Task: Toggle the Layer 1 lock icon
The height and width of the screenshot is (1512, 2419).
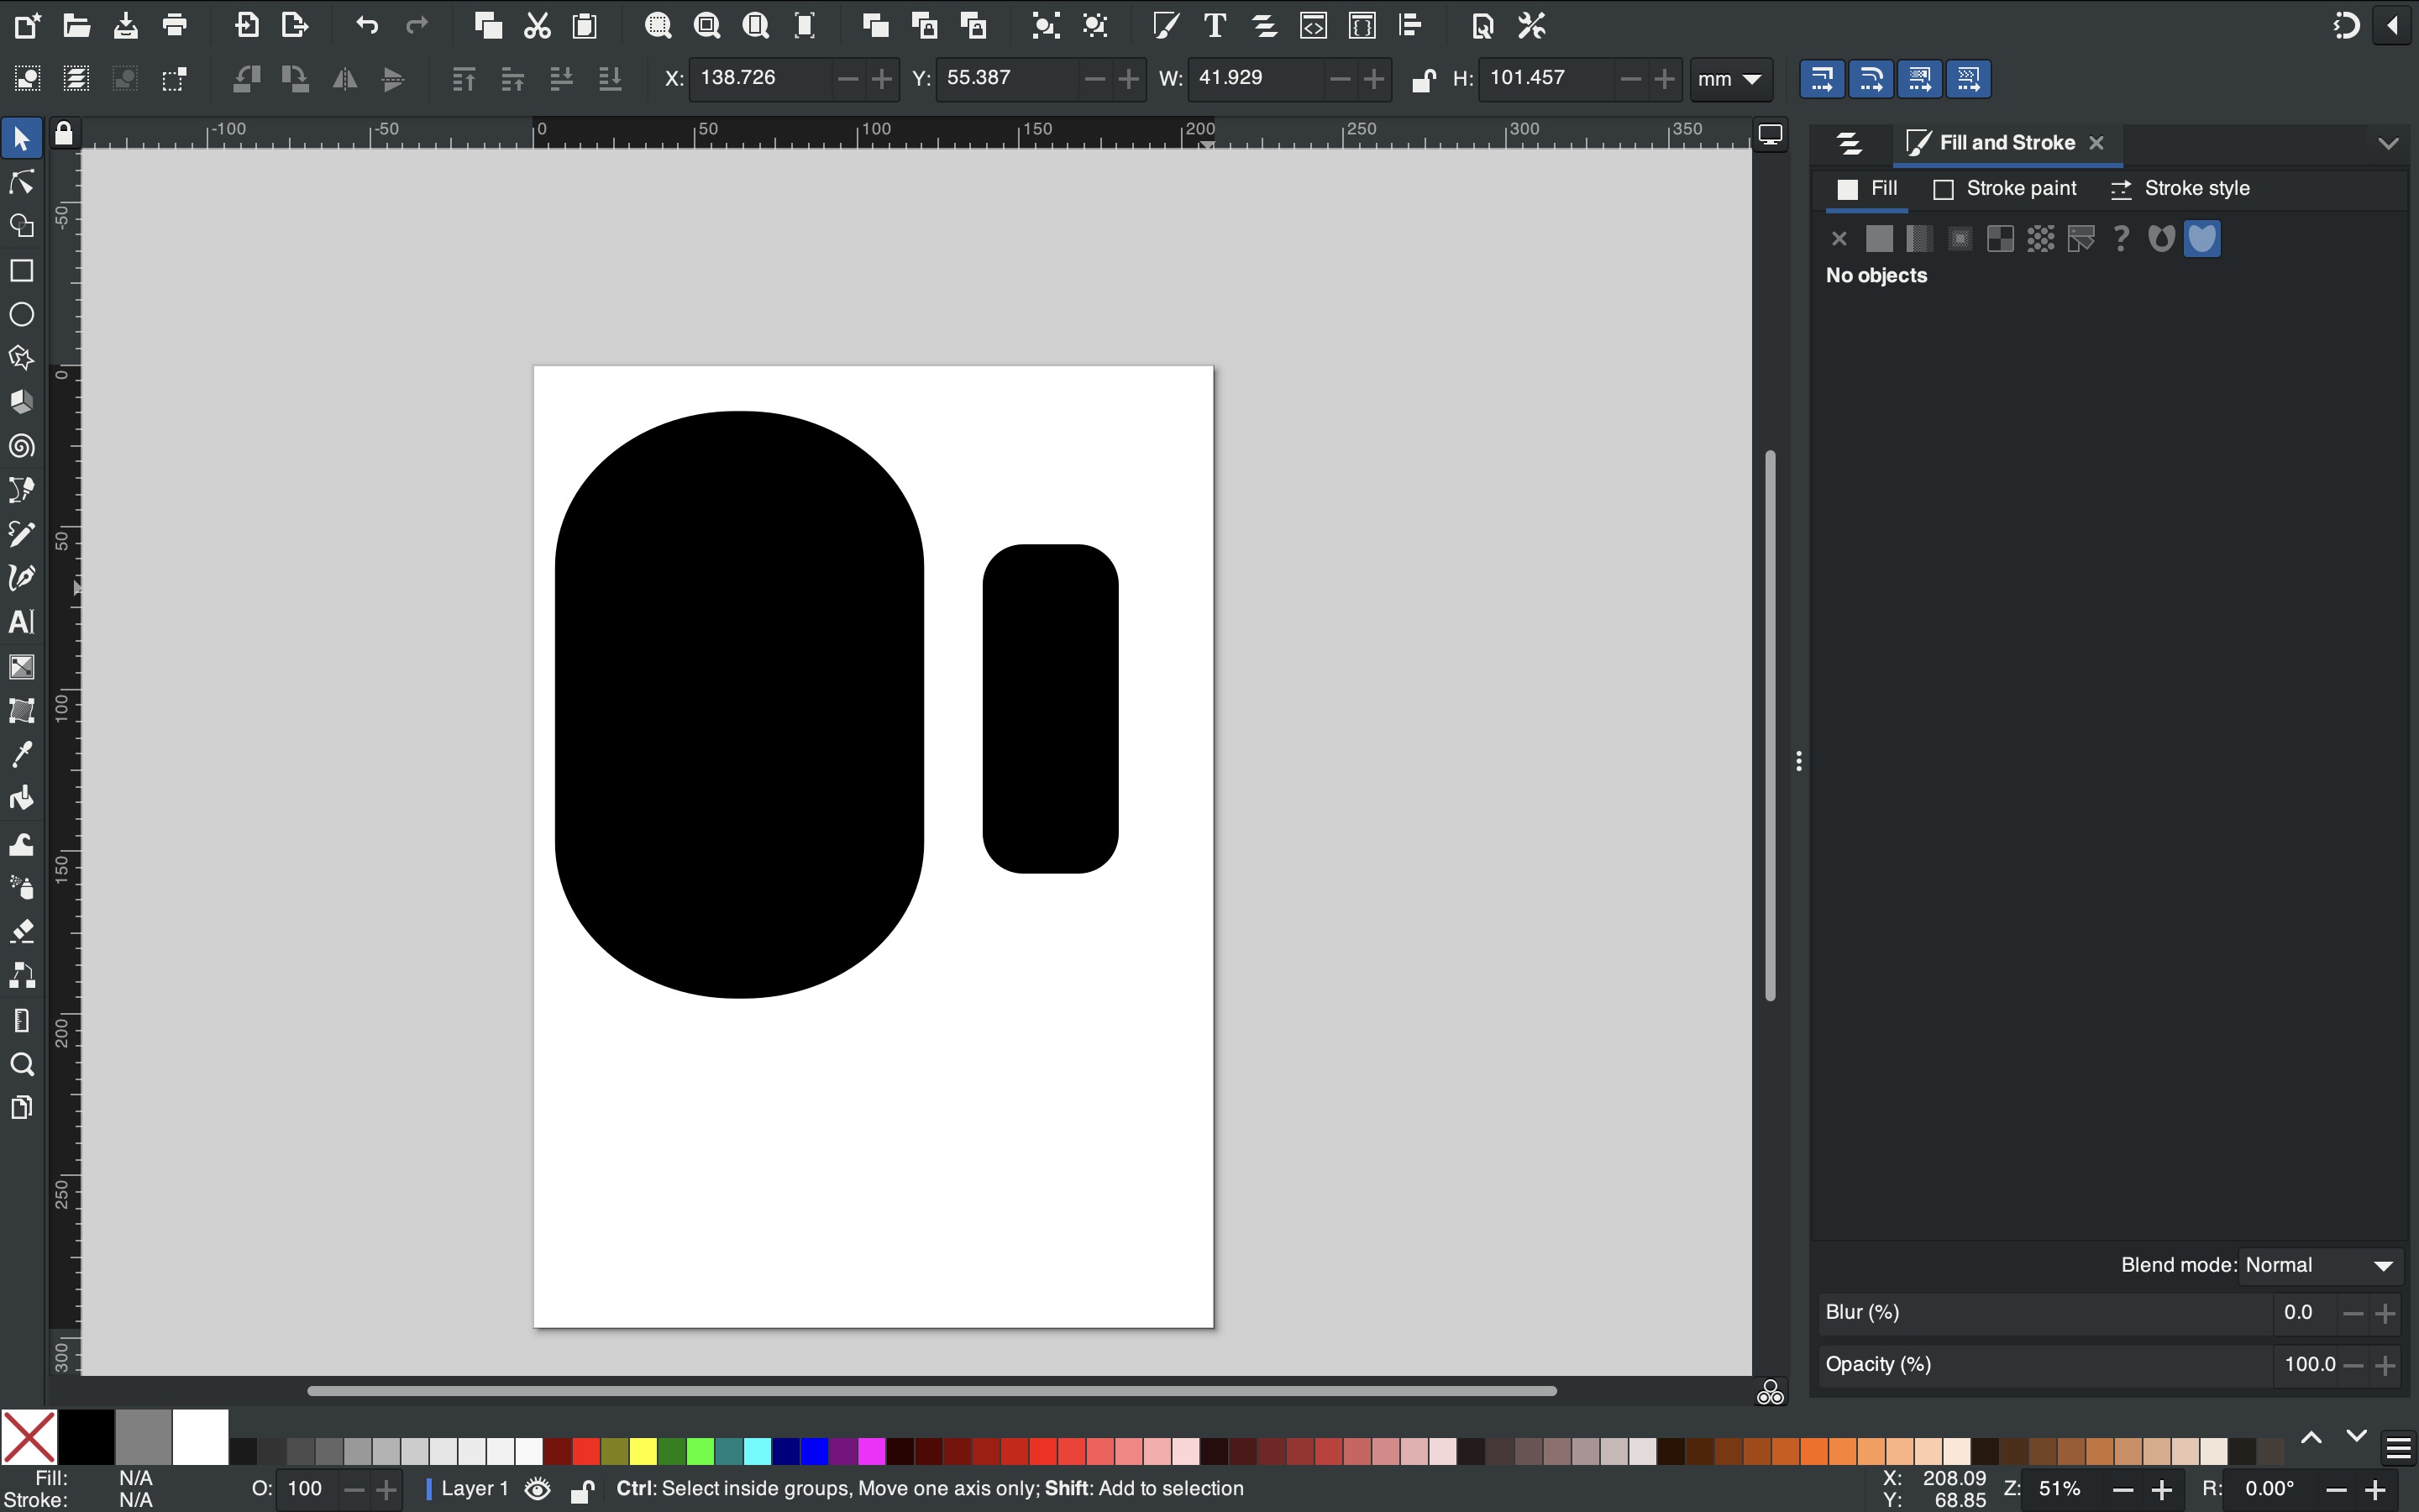Action: (x=582, y=1490)
